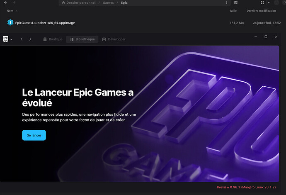Open the Dossier personnel breadcrumb
The height and width of the screenshot is (195, 286).
81,2
